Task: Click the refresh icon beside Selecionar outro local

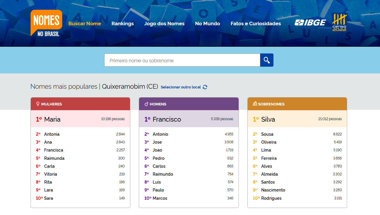Action: coord(205,87)
